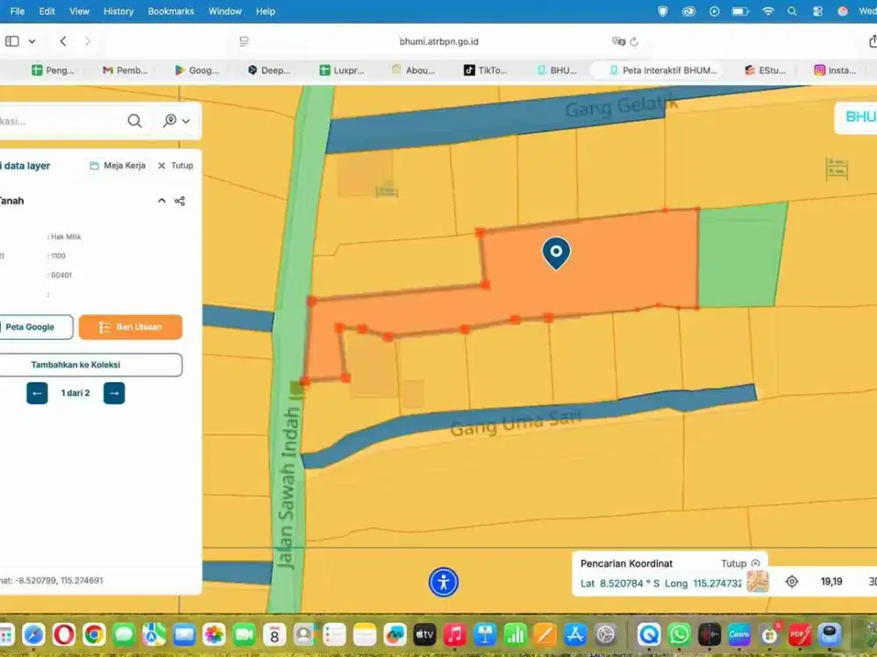Open the blue accessibility icon
The image size is (877, 657).
(444, 582)
